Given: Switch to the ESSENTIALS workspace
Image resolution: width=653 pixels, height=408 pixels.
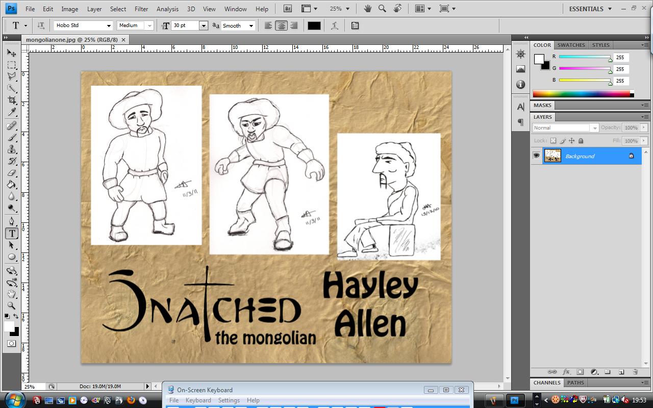Looking at the screenshot, I should (x=587, y=9).
